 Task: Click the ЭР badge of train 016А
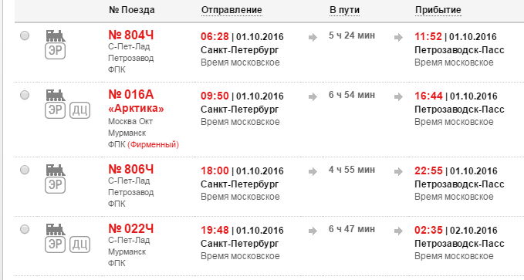click(55, 110)
